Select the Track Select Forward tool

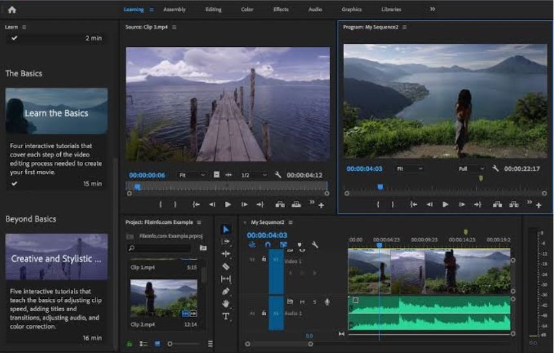click(x=226, y=241)
